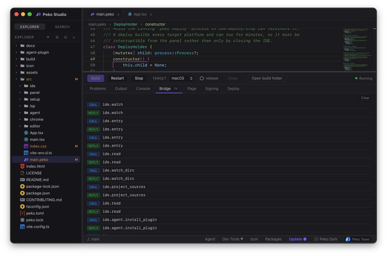Click the file icon next to LICENSE
Image resolution: width=387 pixels, height=256 pixels.
tap(22, 173)
